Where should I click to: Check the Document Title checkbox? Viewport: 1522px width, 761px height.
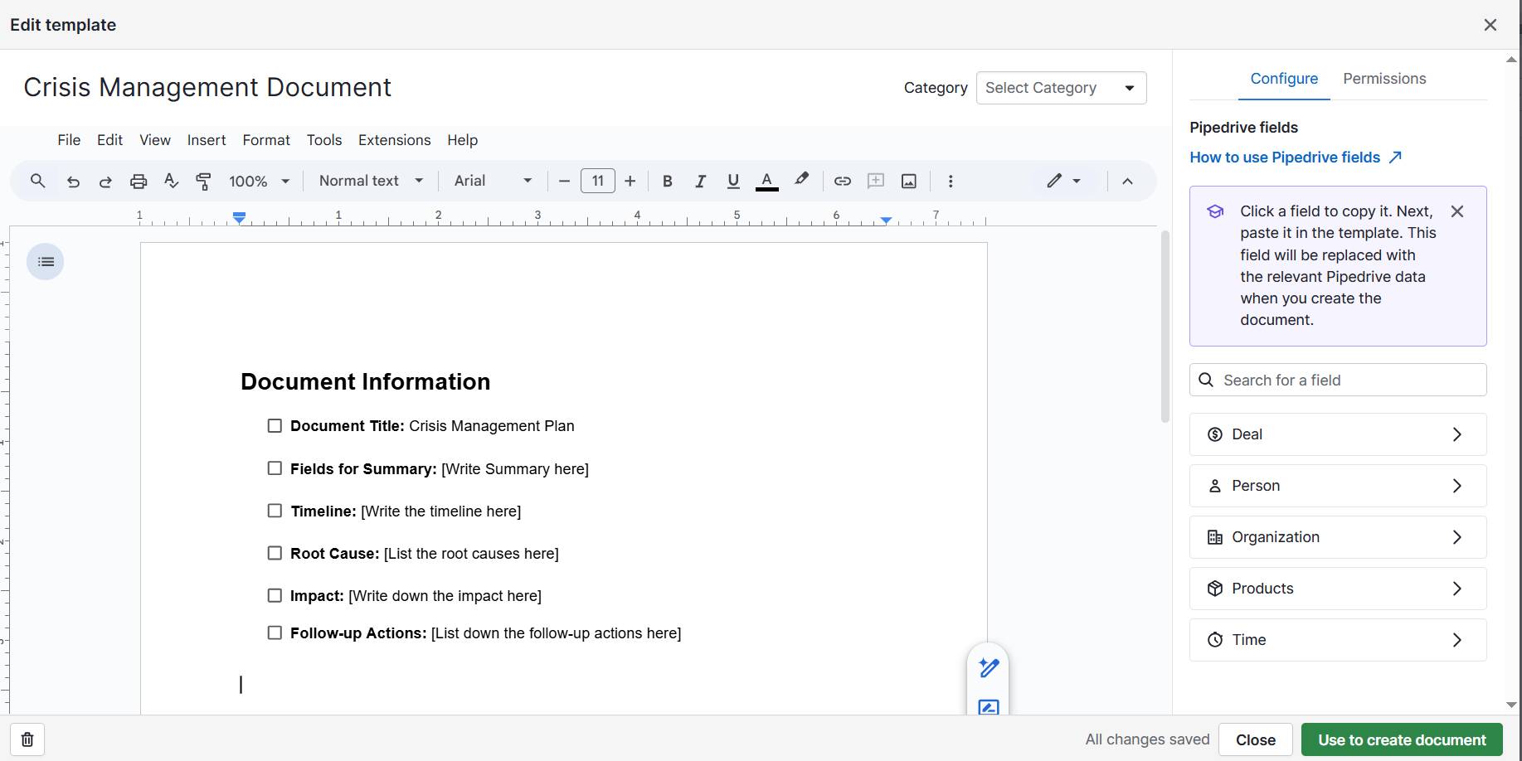[275, 426]
